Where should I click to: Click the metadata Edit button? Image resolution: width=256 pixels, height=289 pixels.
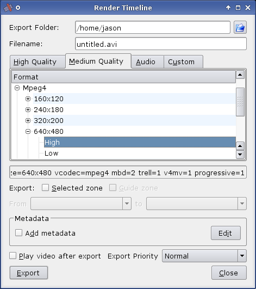[x=226, y=233]
